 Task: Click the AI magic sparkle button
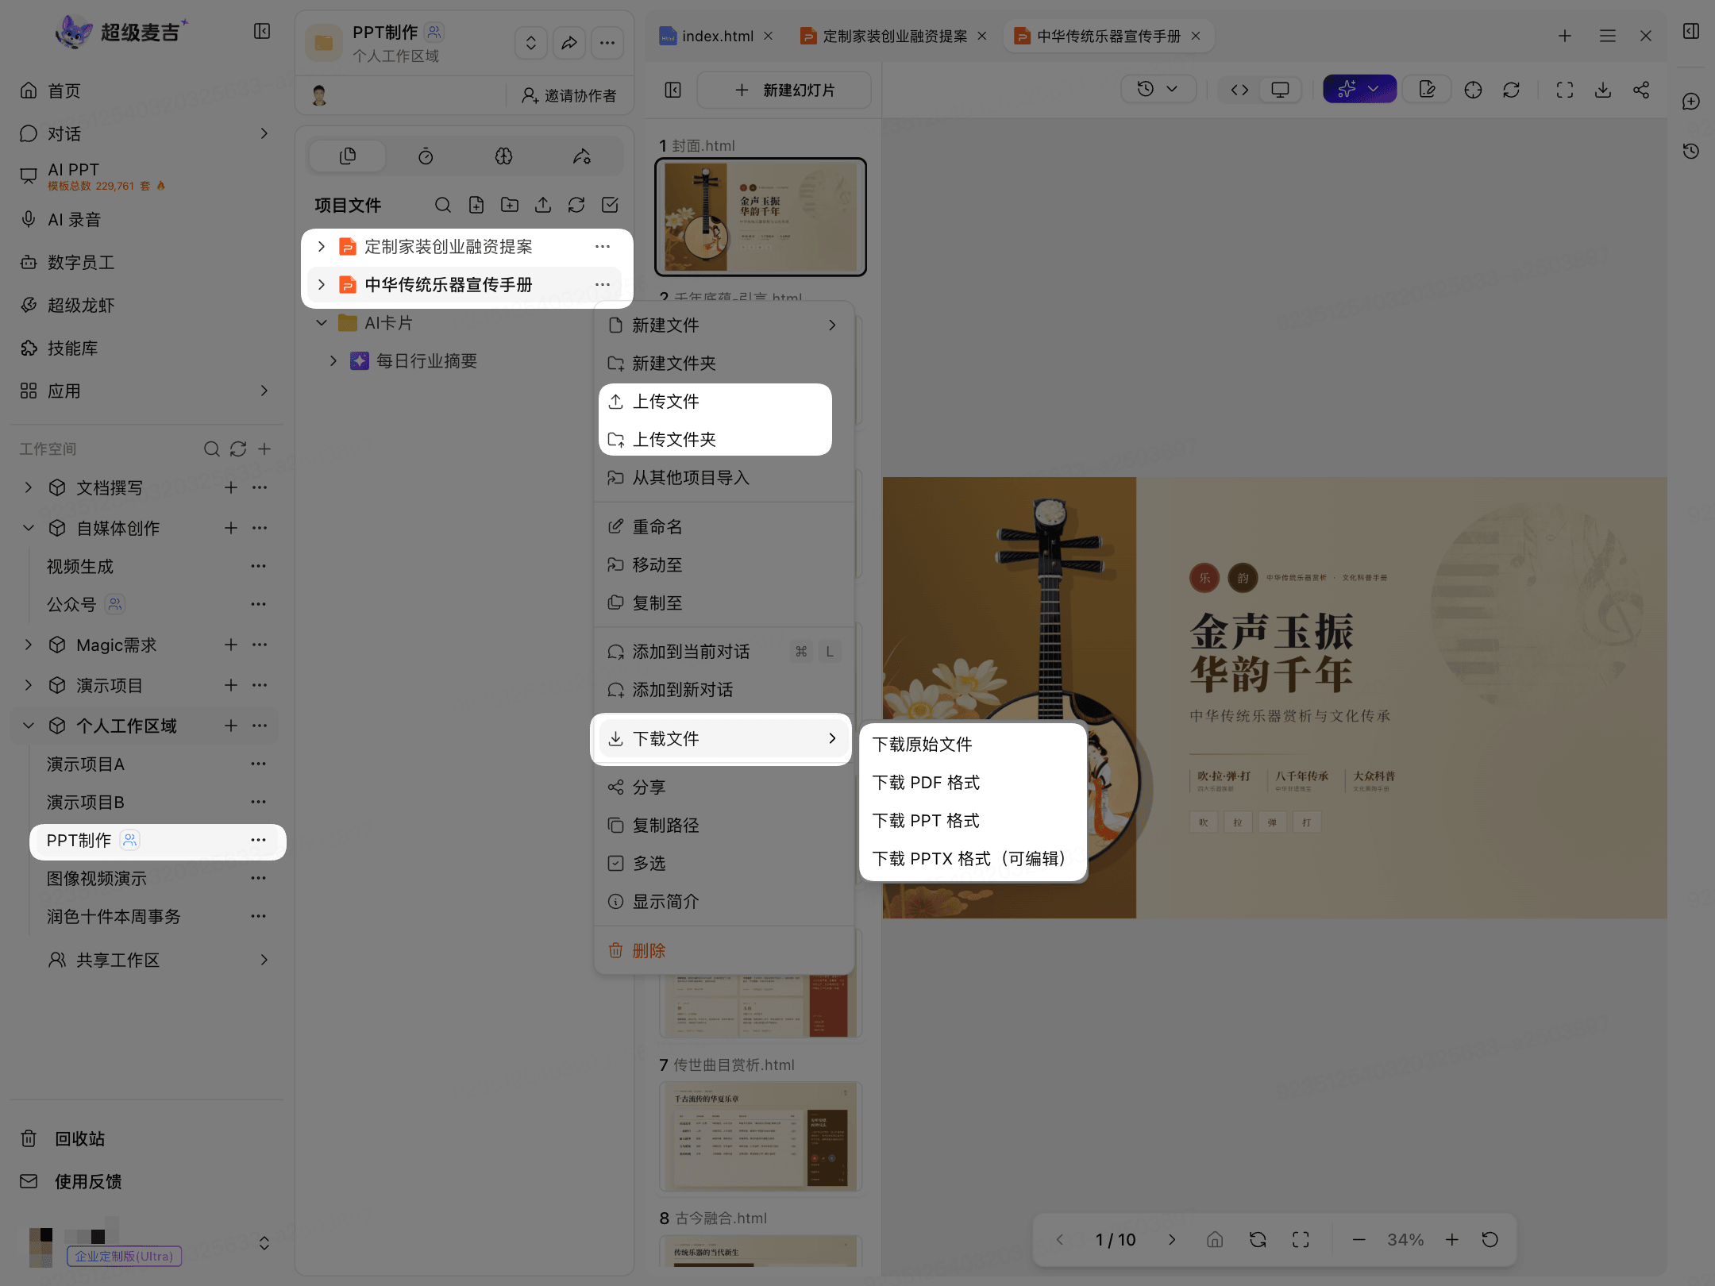tap(1359, 89)
